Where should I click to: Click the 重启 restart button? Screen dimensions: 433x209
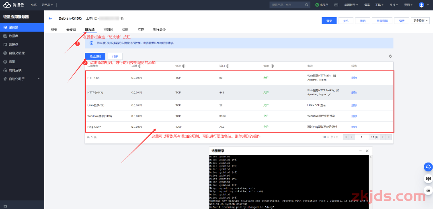pos(363,21)
